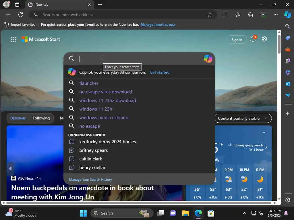
Task: Open page settings gear on Microsoft Start
Action: point(264,39)
